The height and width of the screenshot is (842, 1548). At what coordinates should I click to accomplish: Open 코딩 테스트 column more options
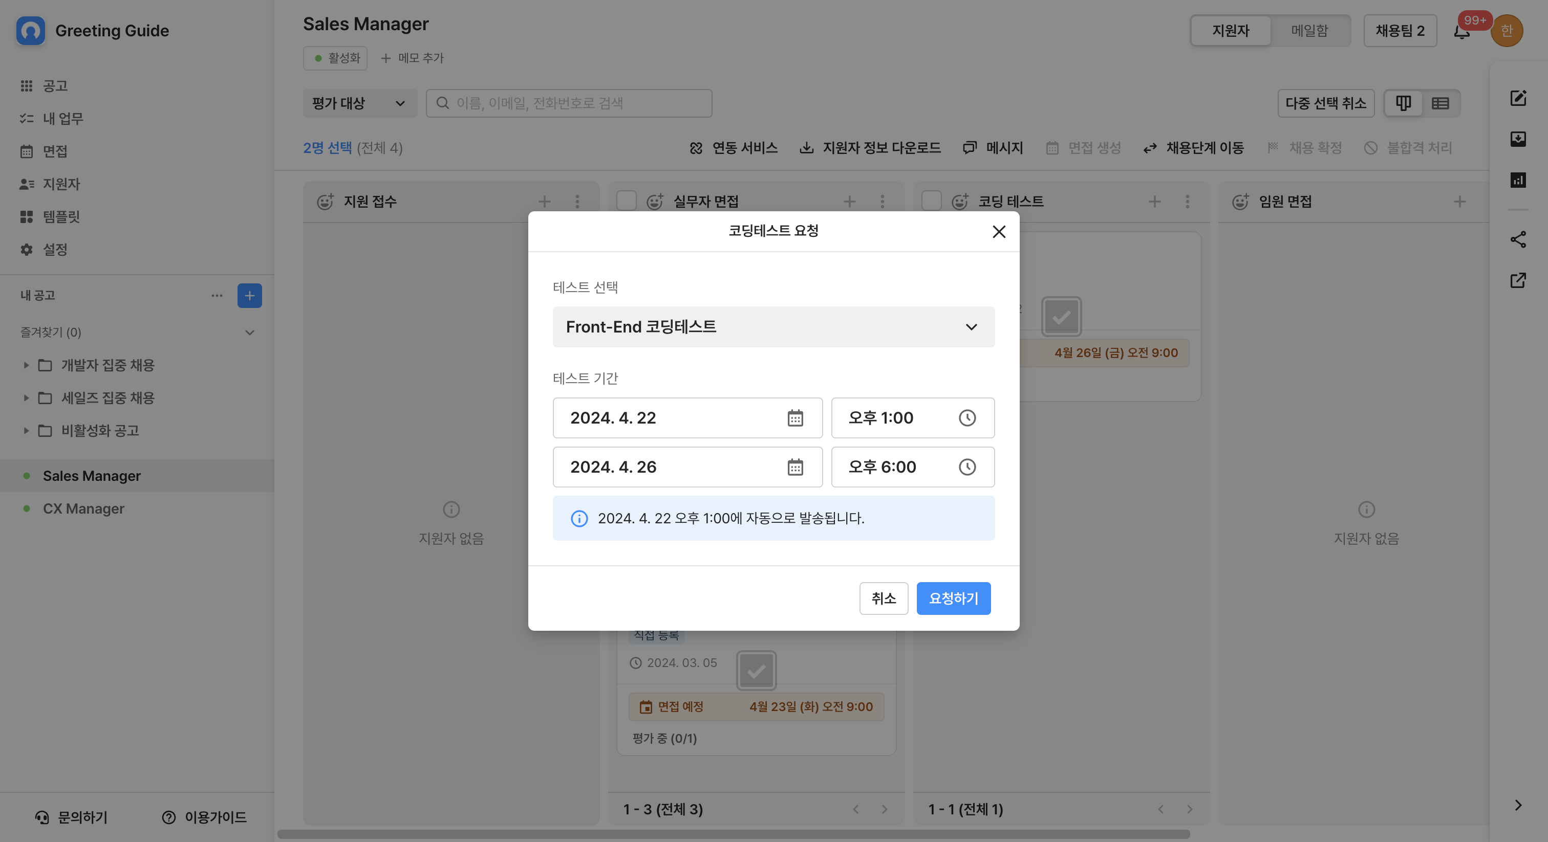(x=1188, y=202)
